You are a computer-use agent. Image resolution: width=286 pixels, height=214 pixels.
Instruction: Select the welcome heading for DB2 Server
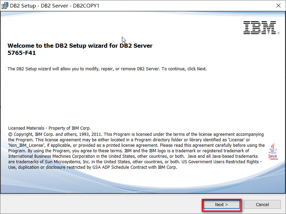pos(80,46)
